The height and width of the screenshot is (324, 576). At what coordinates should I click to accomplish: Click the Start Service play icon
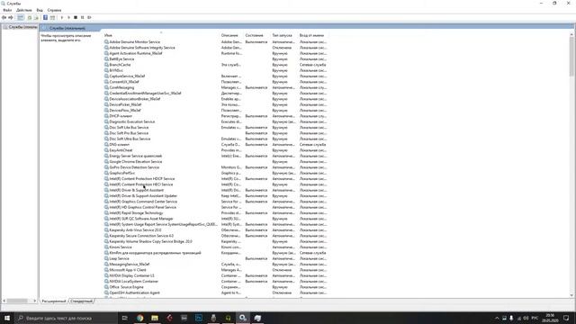tap(62, 18)
